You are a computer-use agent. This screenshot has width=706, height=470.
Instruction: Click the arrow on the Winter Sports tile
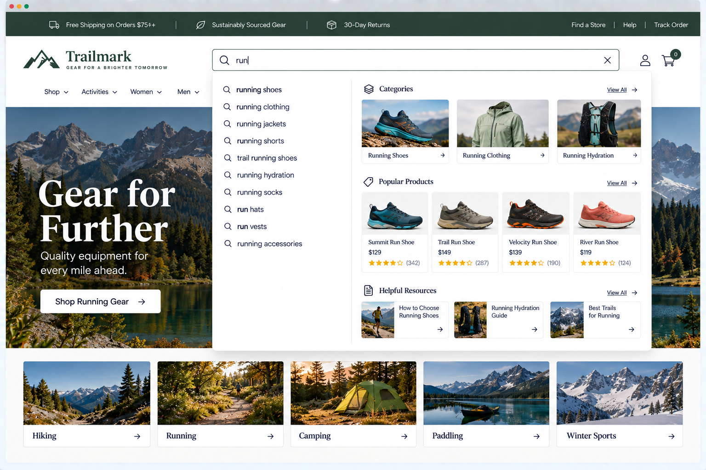[x=672, y=436]
